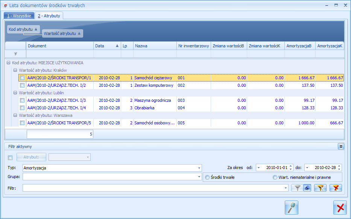
Task: Select the 2 - Atrybuty tab
Action: click(x=49, y=16)
